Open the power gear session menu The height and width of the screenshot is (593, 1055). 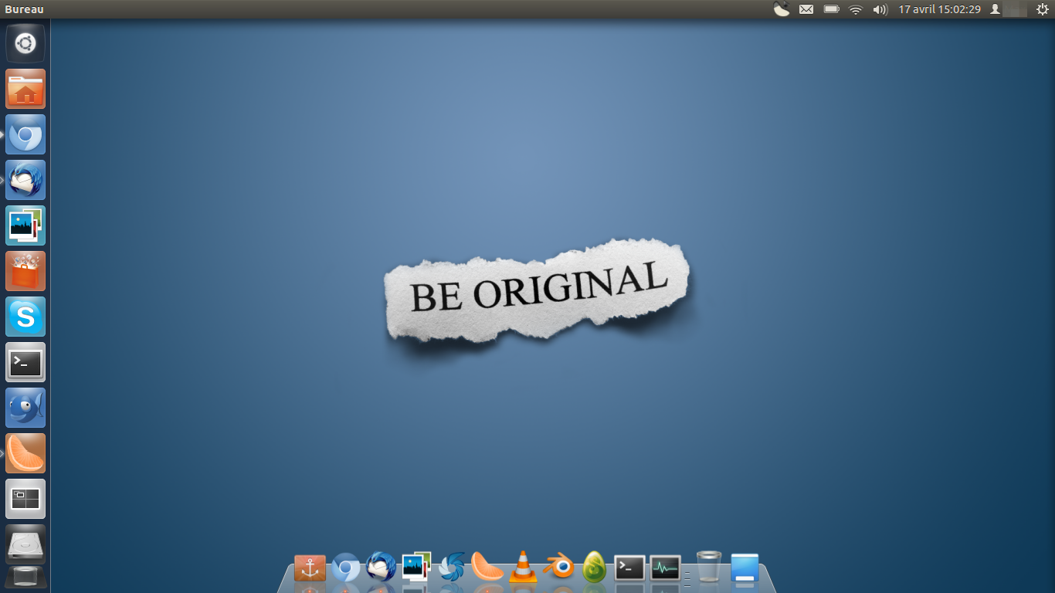(1042, 9)
